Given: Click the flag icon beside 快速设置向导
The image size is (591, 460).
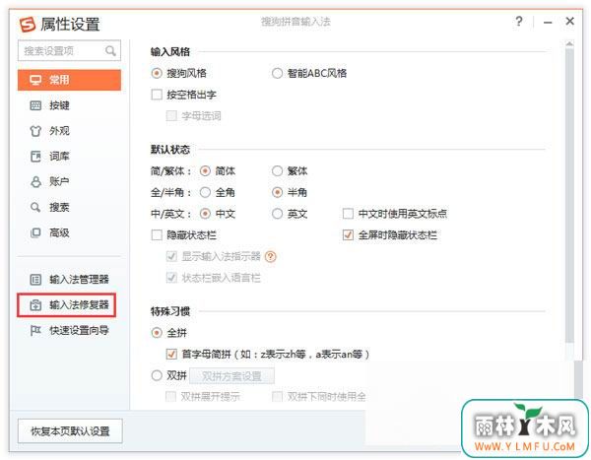Looking at the screenshot, I should [35, 331].
